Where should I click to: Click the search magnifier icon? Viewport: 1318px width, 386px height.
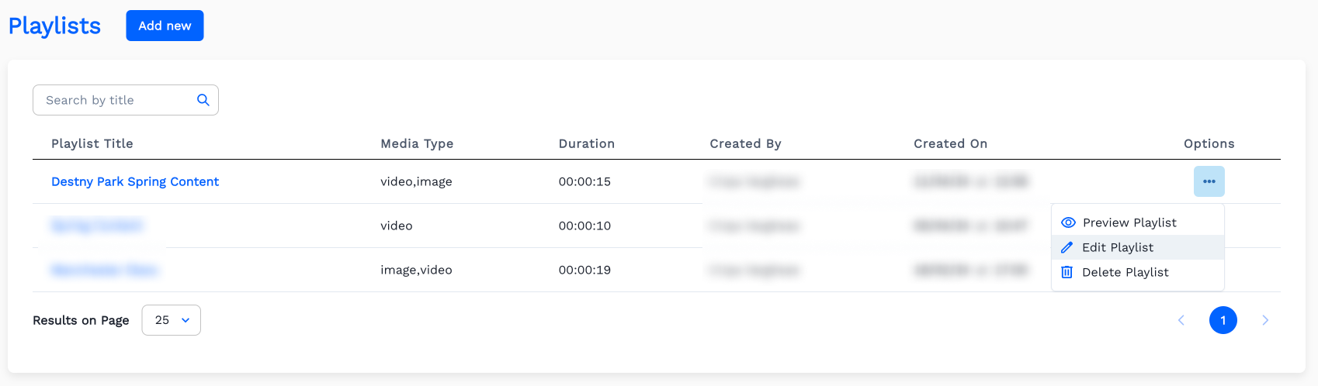pos(203,100)
